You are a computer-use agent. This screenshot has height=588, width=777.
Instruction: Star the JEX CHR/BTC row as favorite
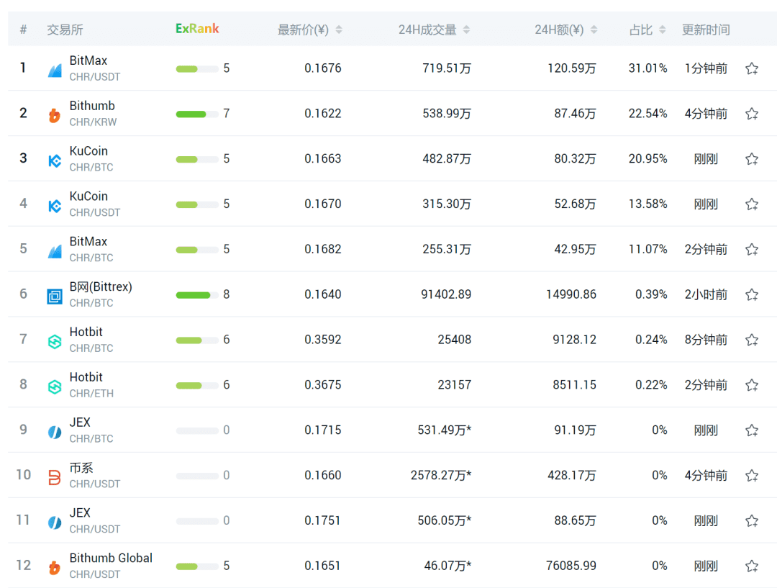click(752, 430)
